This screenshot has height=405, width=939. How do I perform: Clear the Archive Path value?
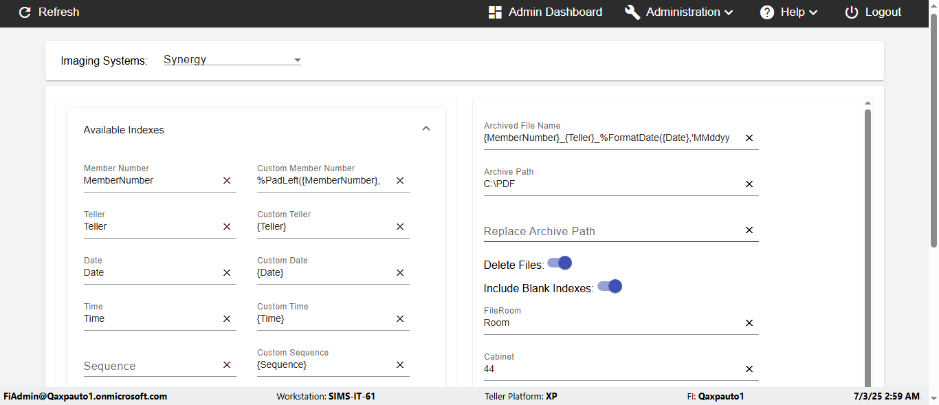click(x=749, y=184)
